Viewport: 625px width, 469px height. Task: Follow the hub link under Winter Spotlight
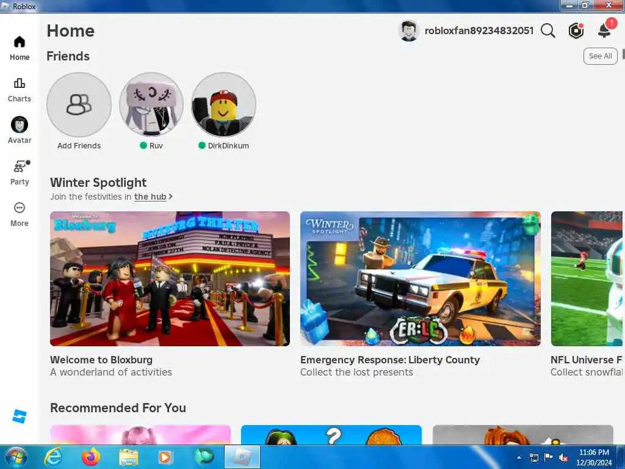[x=150, y=197]
